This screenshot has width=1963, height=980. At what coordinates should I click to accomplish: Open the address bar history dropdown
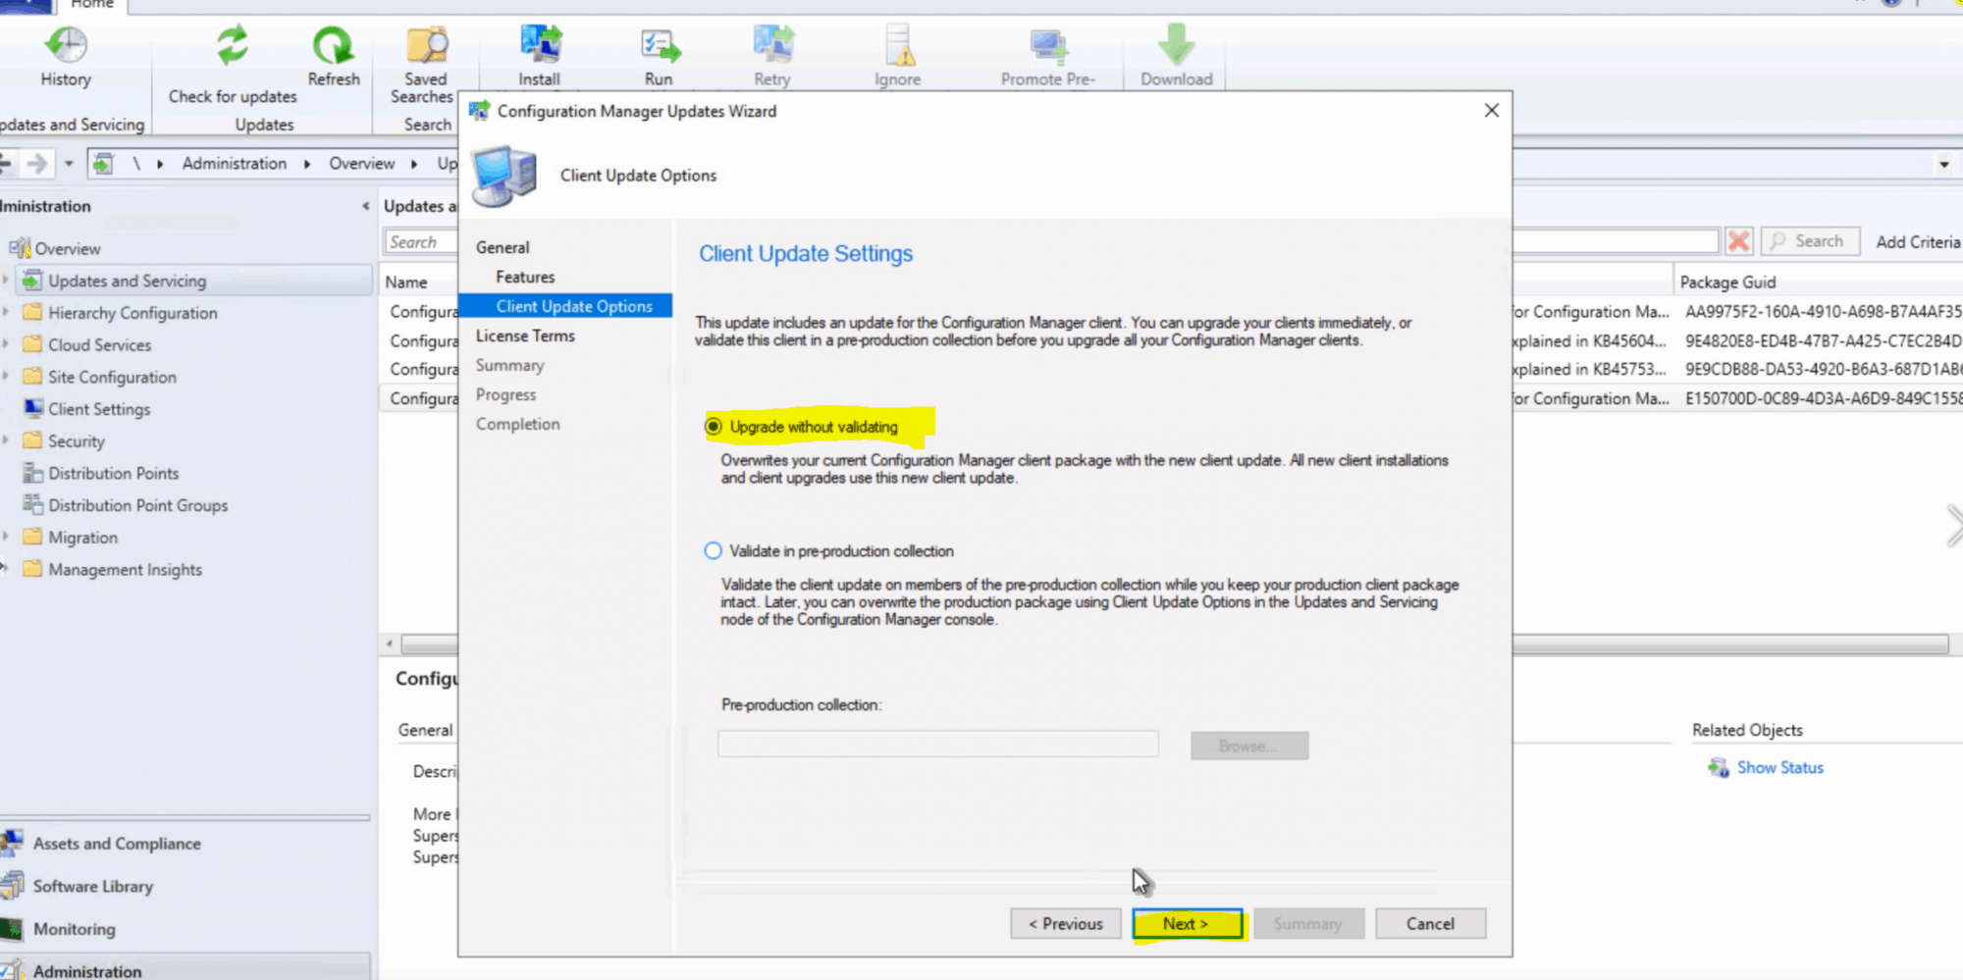point(1943,165)
